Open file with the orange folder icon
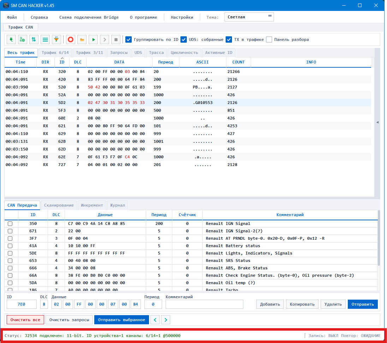 point(82,39)
